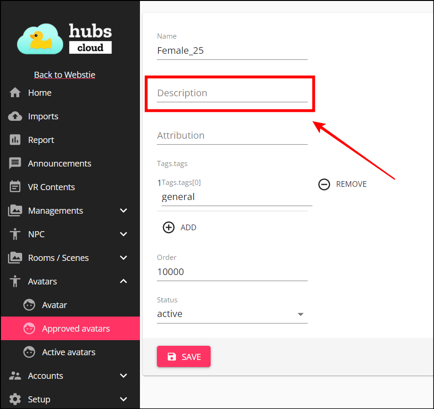Click the Avatars person icon
This screenshot has height=409, width=434.
tap(15, 281)
